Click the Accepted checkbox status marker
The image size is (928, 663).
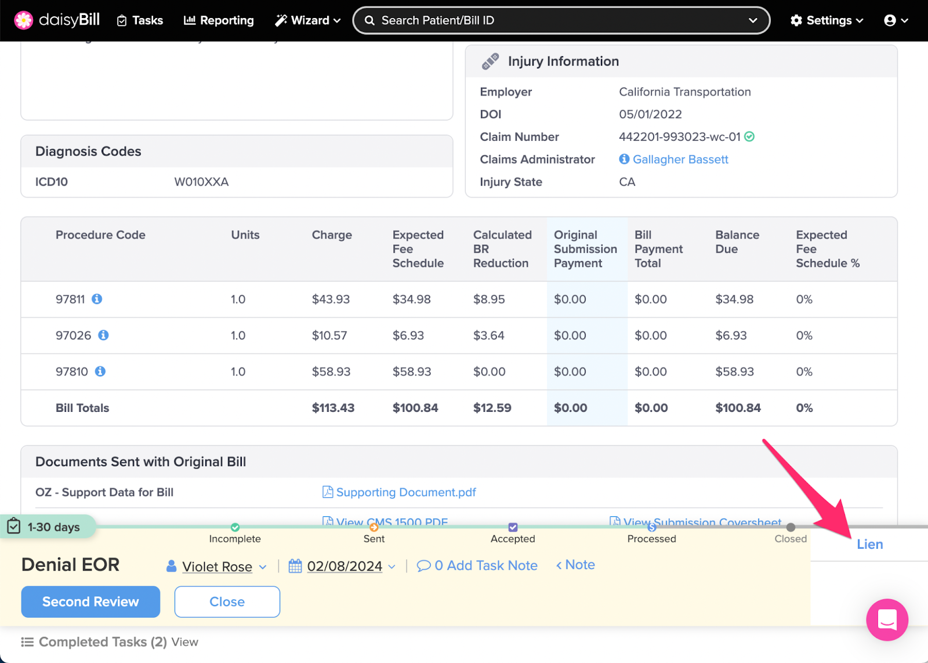(513, 527)
